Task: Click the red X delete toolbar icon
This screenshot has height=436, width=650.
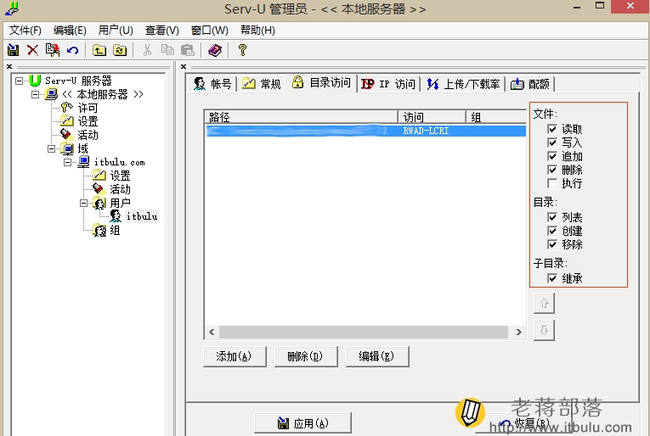Action: pos(33,50)
